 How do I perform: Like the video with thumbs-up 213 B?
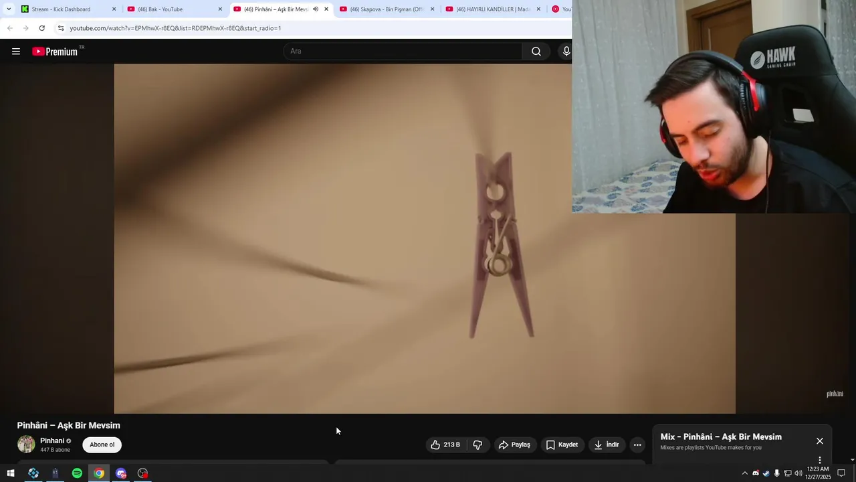point(445,445)
